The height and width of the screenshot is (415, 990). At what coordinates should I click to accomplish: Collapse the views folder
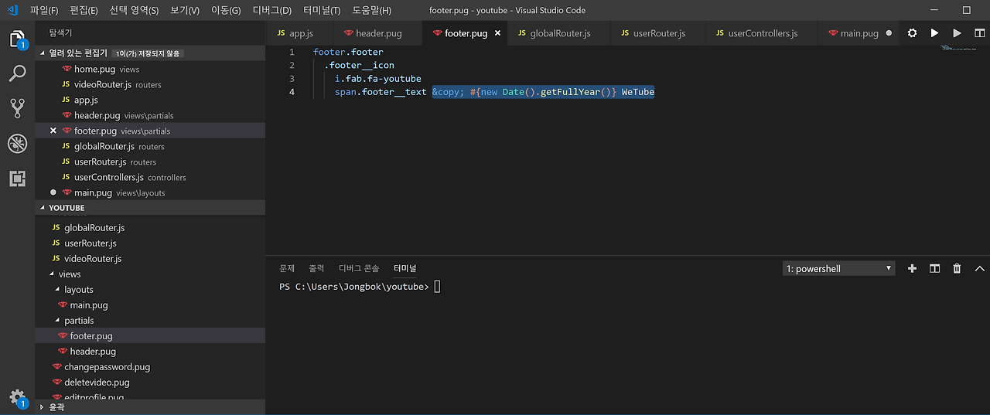(51, 274)
